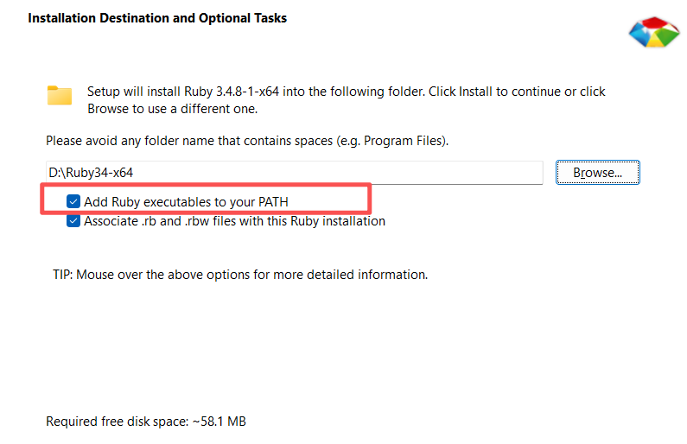The width and height of the screenshot is (687, 444).
Task: Toggle the Associate .rb and .rbw files checkbox
Action: [x=73, y=221]
